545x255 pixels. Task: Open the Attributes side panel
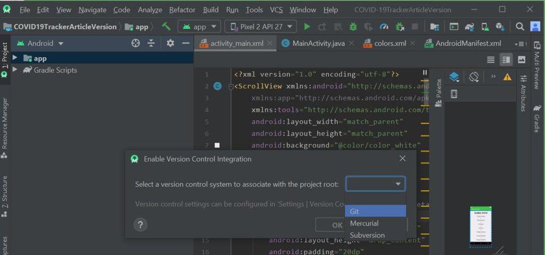(x=524, y=93)
